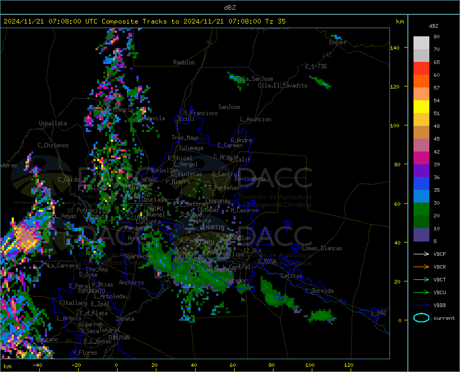460x372 pixels.
Task: Click the cyan 'current' ellipse legend icon
Action: point(421,318)
